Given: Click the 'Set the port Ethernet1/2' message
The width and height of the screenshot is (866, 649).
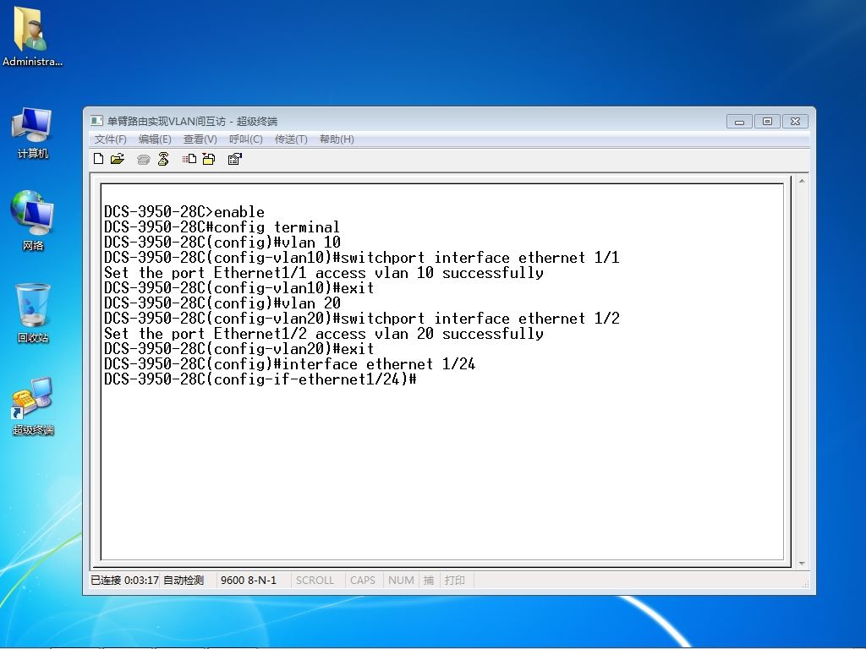Looking at the screenshot, I should pyautogui.click(x=324, y=333).
